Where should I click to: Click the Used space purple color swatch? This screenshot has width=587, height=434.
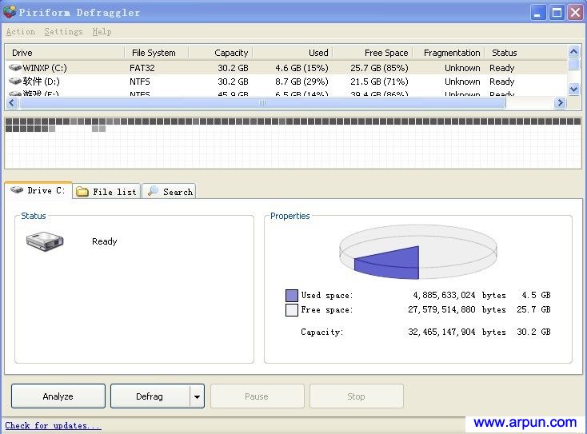(x=291, y=296)
